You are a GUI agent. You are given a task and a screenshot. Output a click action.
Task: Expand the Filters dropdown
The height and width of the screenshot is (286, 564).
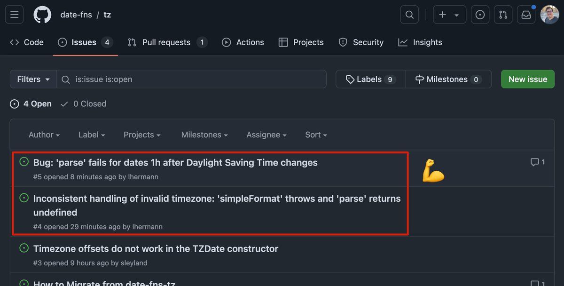[x=33, y=79]
